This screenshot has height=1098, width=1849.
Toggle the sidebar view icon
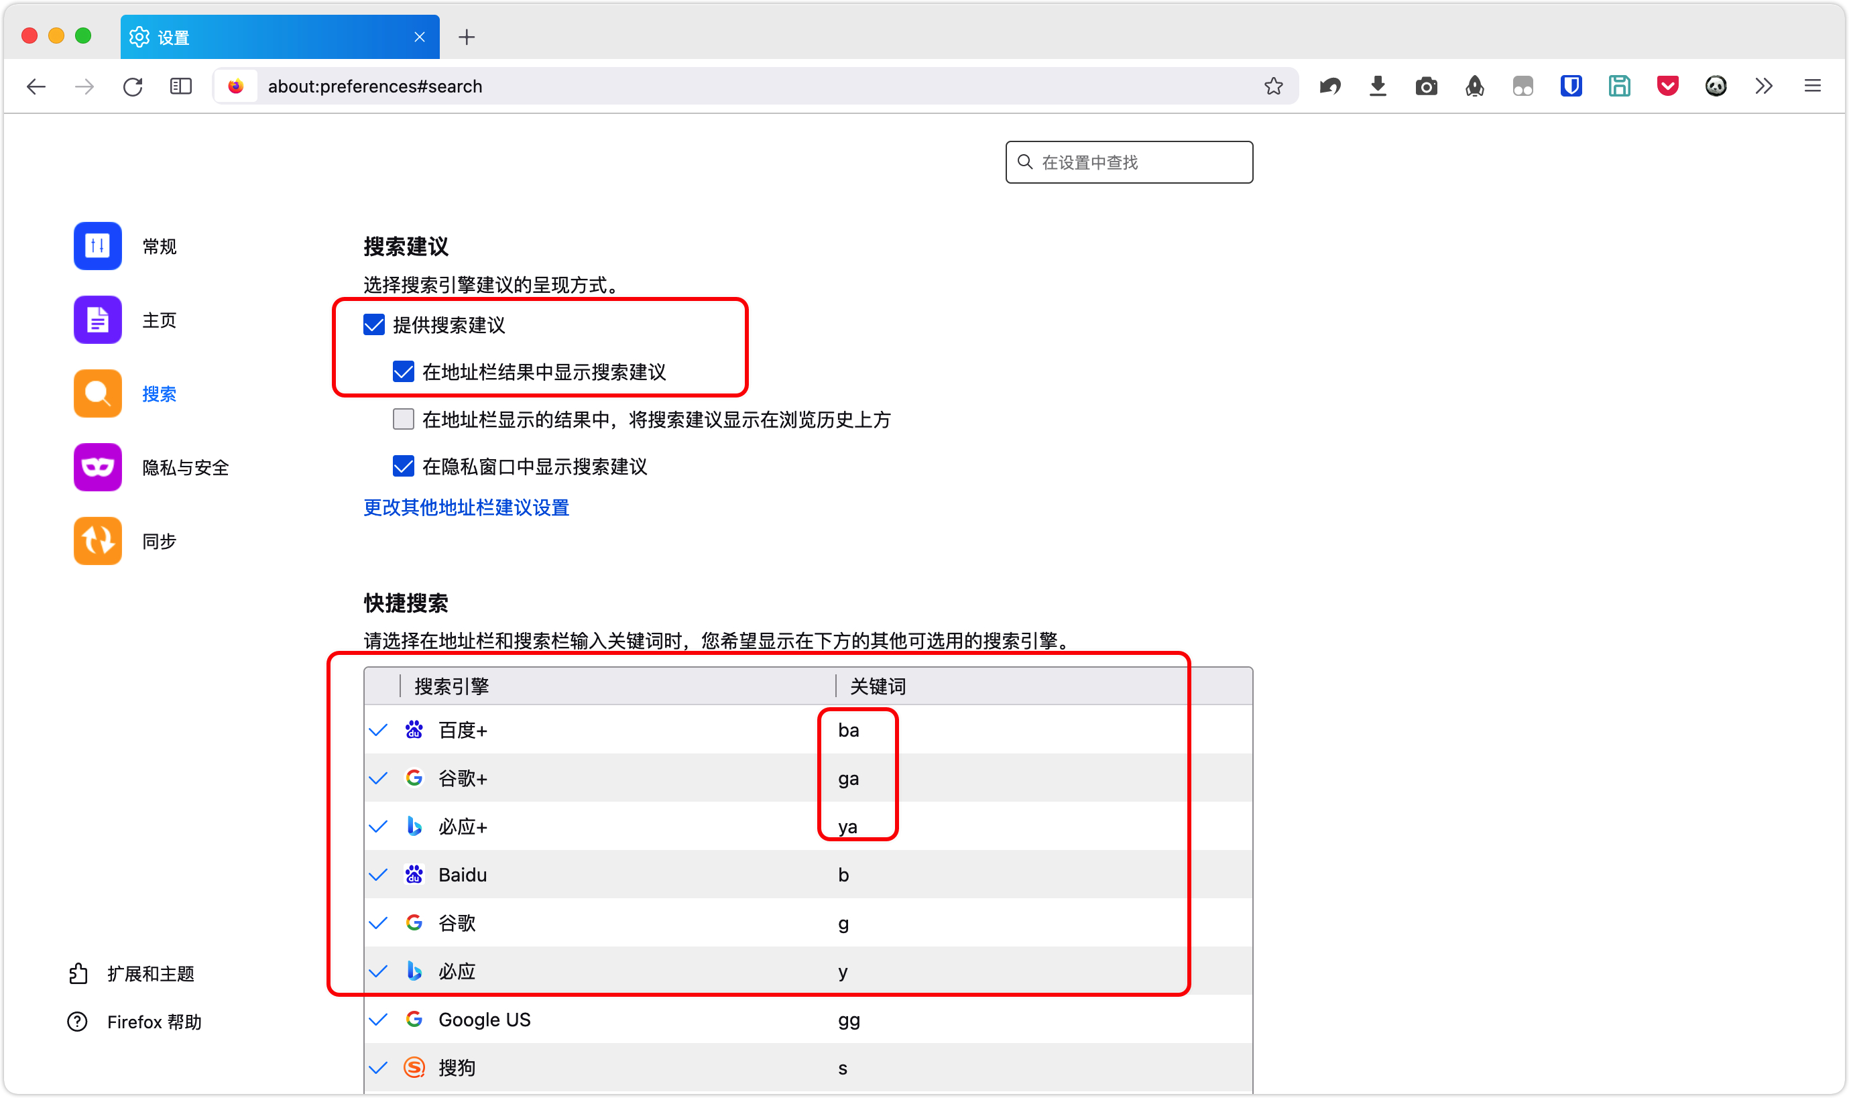[x=180, y=86]
